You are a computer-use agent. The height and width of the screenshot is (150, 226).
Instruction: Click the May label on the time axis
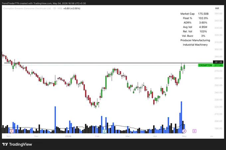[184, 136]
